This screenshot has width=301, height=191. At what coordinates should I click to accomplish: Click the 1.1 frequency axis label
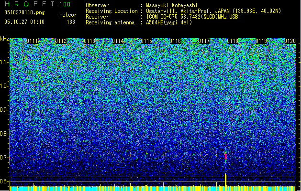(x=4, y=62)
